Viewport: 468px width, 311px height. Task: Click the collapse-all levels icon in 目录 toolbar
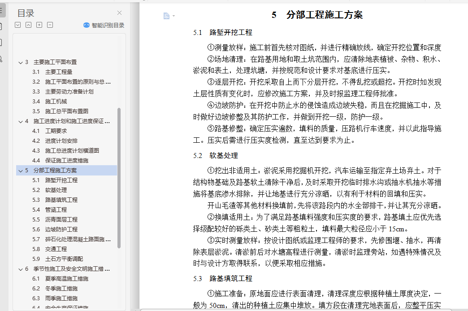coord(28,25)
